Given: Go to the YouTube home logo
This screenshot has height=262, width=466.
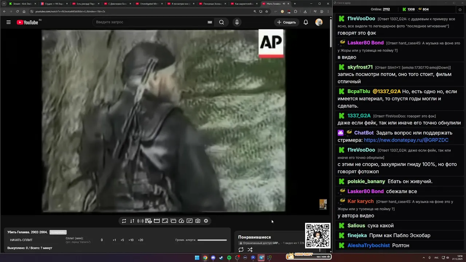Looking at the screenshot, I should (x=27, y=22).
